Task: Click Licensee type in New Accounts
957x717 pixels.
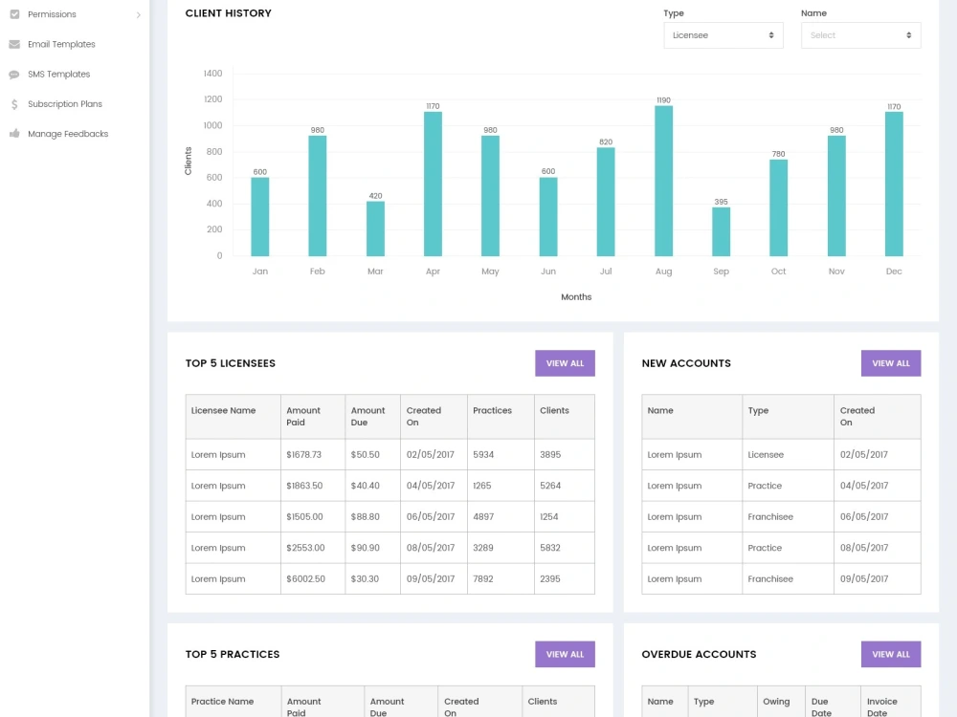Action: 766,455
